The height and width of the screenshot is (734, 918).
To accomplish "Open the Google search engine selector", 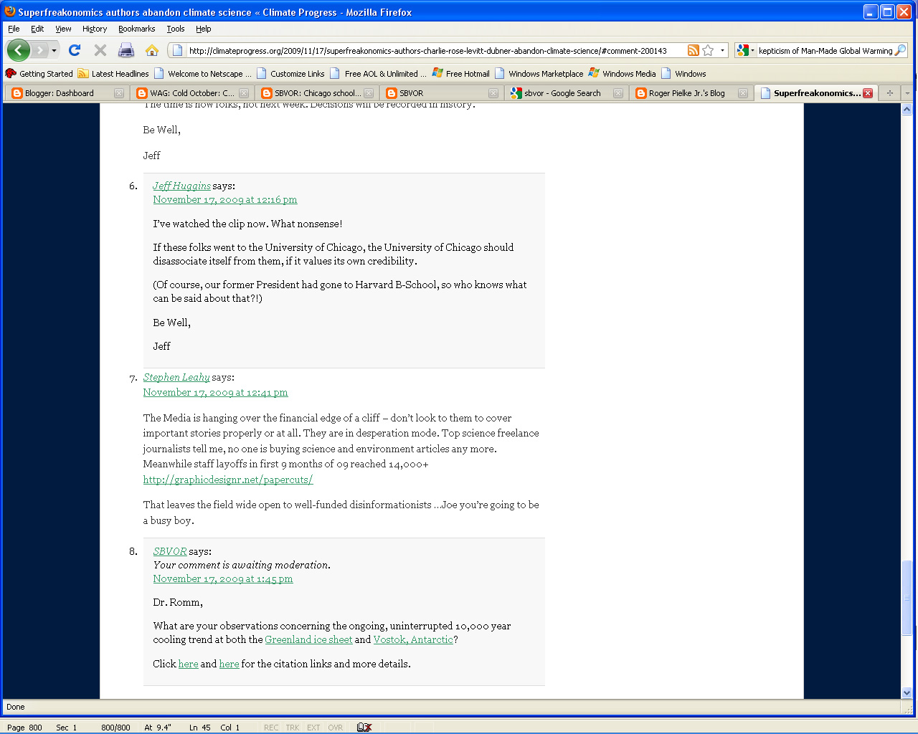I will [x=746, y=50].
